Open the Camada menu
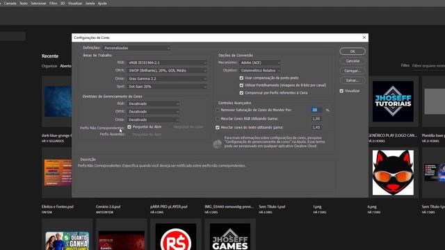445x250 pixels. [10, 3]
